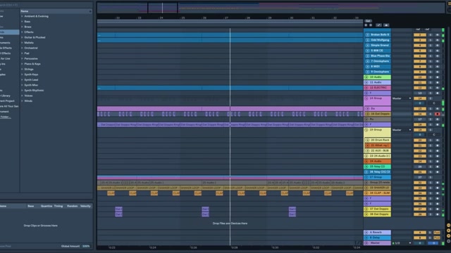Expand the Synth Lead folder

22,79
